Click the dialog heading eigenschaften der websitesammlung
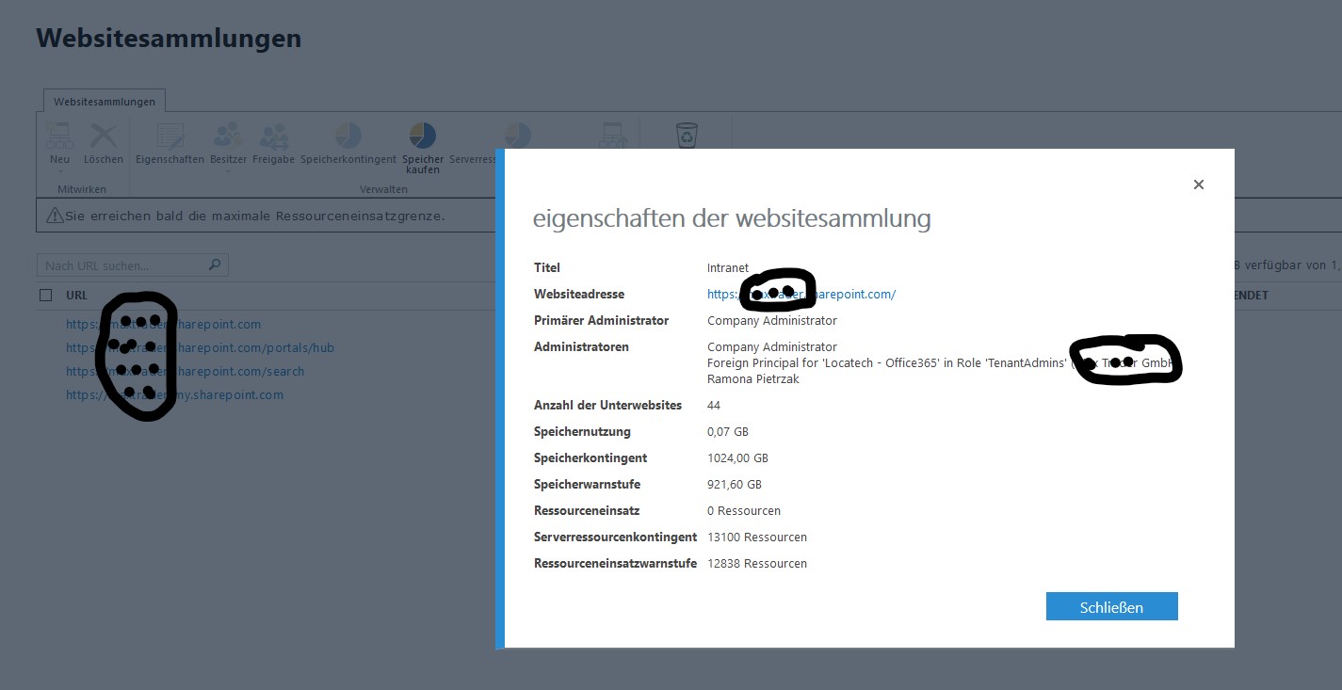 point(732,219)
